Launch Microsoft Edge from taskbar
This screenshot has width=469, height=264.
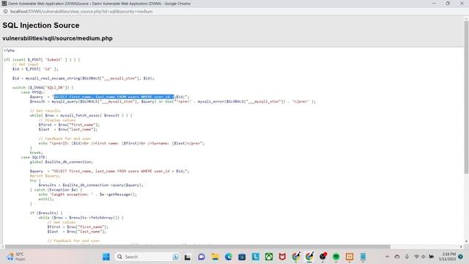click(229, 257)
